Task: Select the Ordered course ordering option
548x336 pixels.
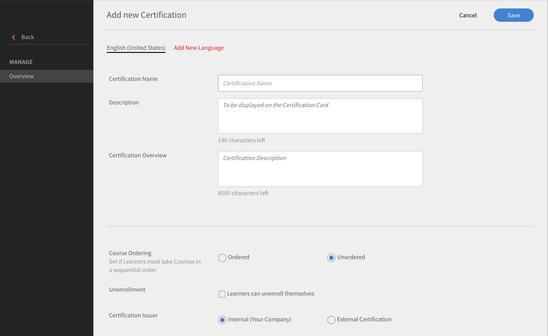Action: 222,257
